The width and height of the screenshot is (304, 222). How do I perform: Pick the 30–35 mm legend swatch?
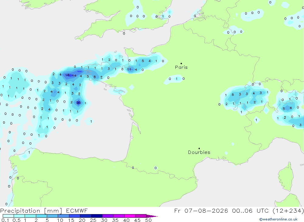click(108, 216)
